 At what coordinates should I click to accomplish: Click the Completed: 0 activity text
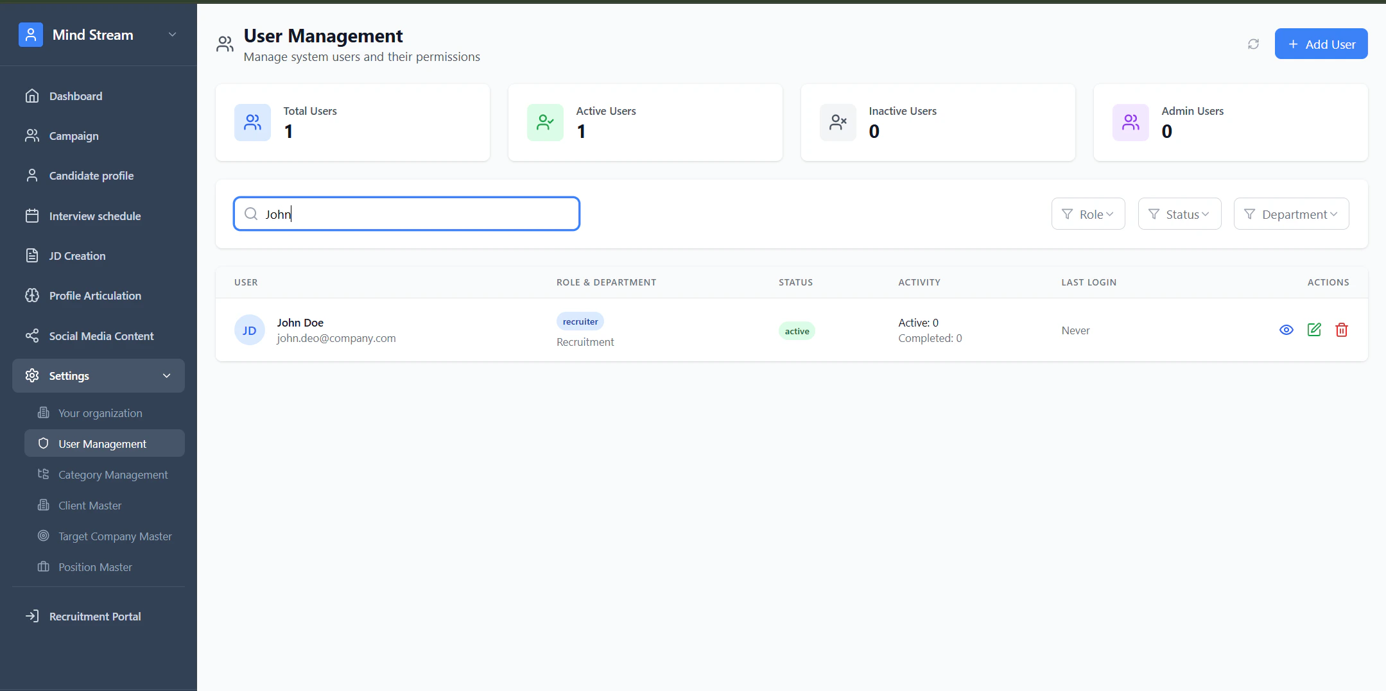tap(930, 338)
